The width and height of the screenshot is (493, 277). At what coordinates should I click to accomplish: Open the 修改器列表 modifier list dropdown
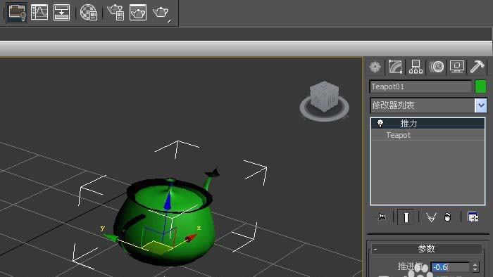coord(481,105)
